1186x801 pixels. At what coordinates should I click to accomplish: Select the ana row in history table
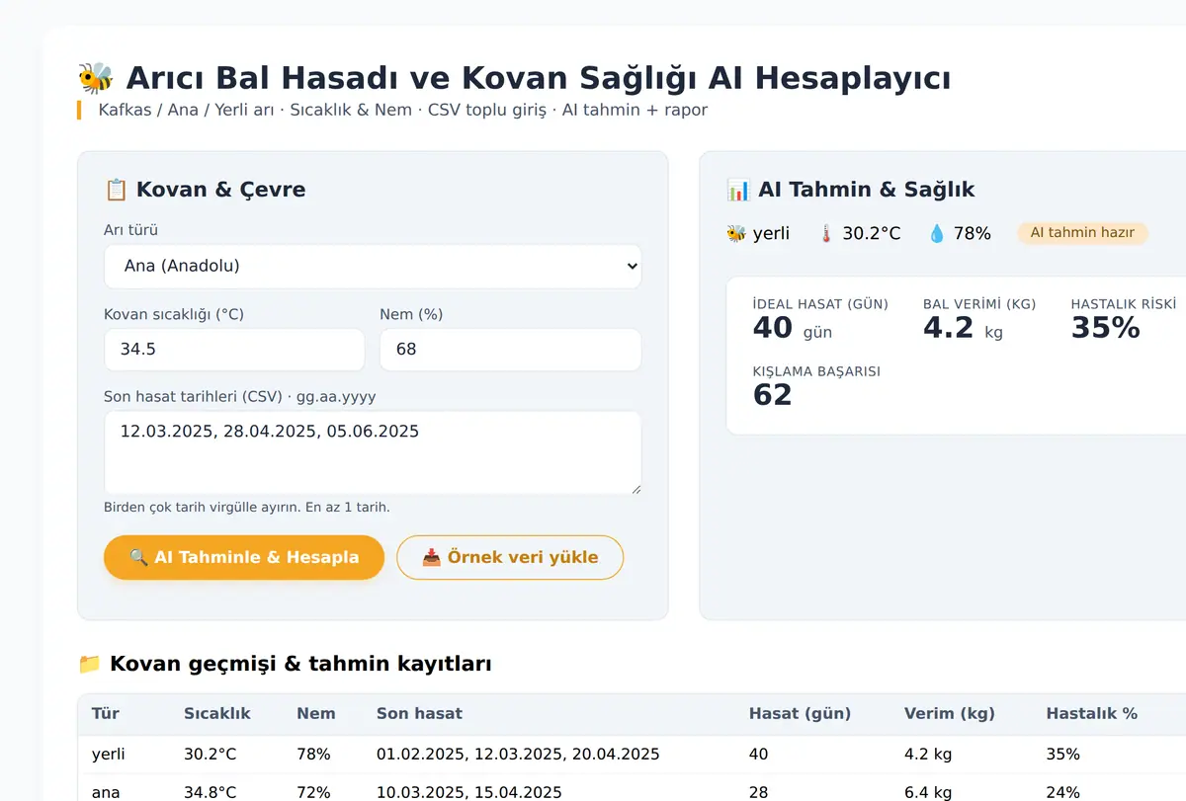[632, 788]
